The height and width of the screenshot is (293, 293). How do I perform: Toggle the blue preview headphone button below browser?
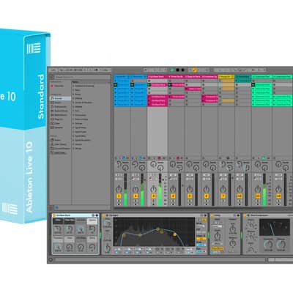click(x=56, y=207)
